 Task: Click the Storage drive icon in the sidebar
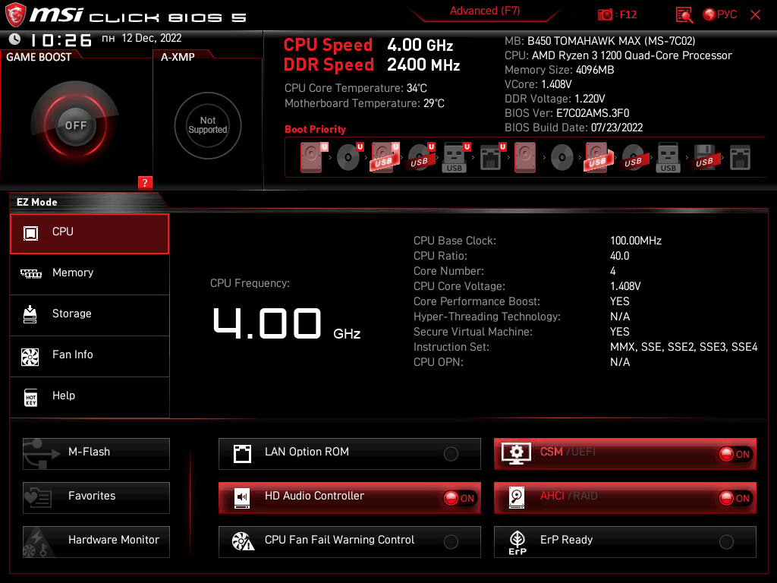coord(30,314)
